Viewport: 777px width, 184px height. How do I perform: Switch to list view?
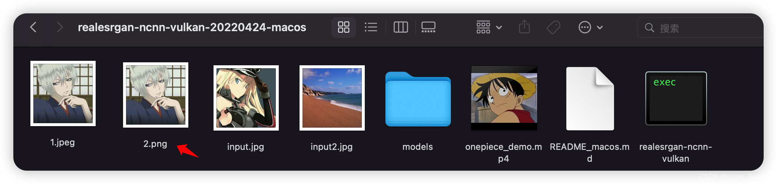(371, 27)
